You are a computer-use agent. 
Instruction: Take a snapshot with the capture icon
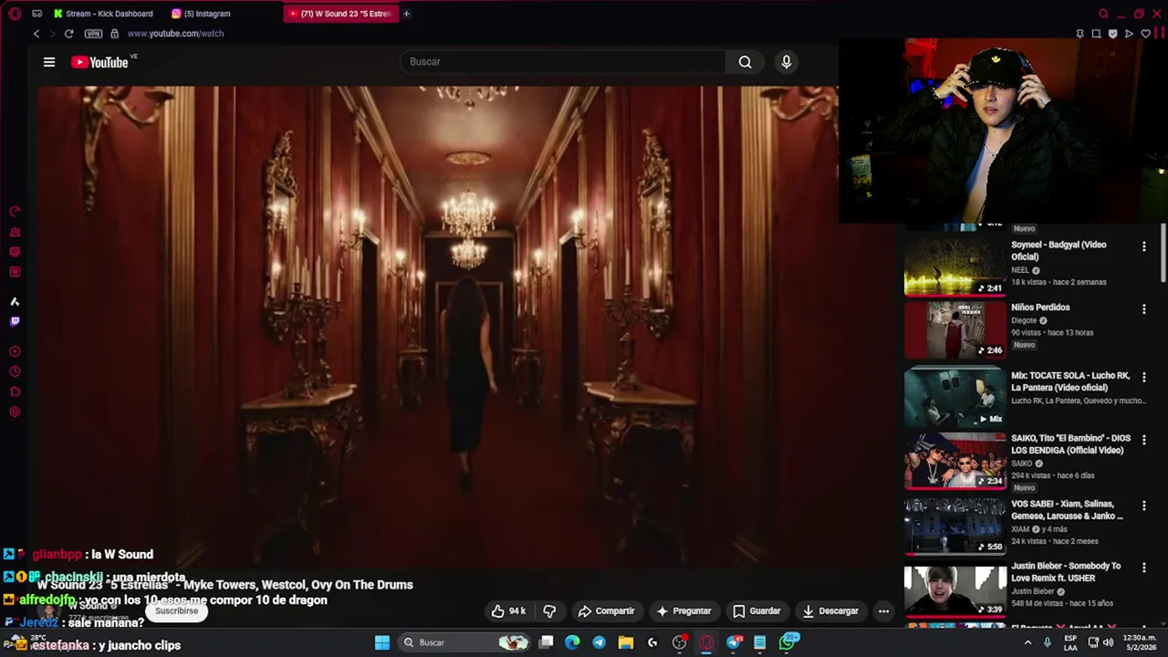tap(1097, 34)
